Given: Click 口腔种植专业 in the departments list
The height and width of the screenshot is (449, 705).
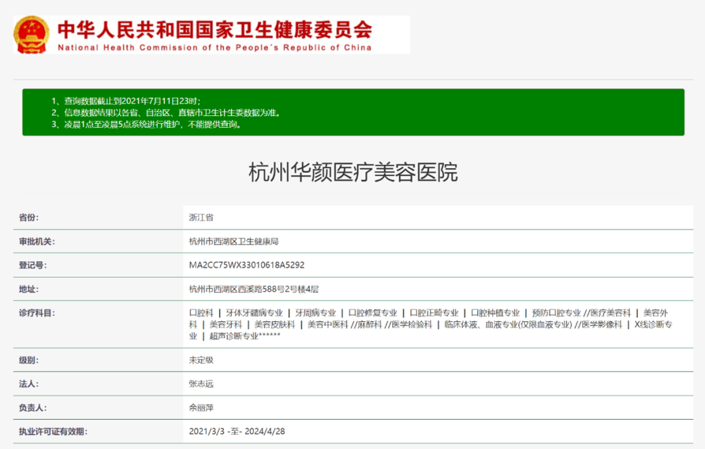Looking at the screenshot, I should tap(495, 313).
